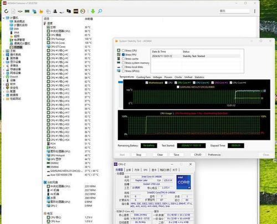Click the flame icon in Stability Test title
The width and height of the screenshot is (277, 224).
(116, 41)
